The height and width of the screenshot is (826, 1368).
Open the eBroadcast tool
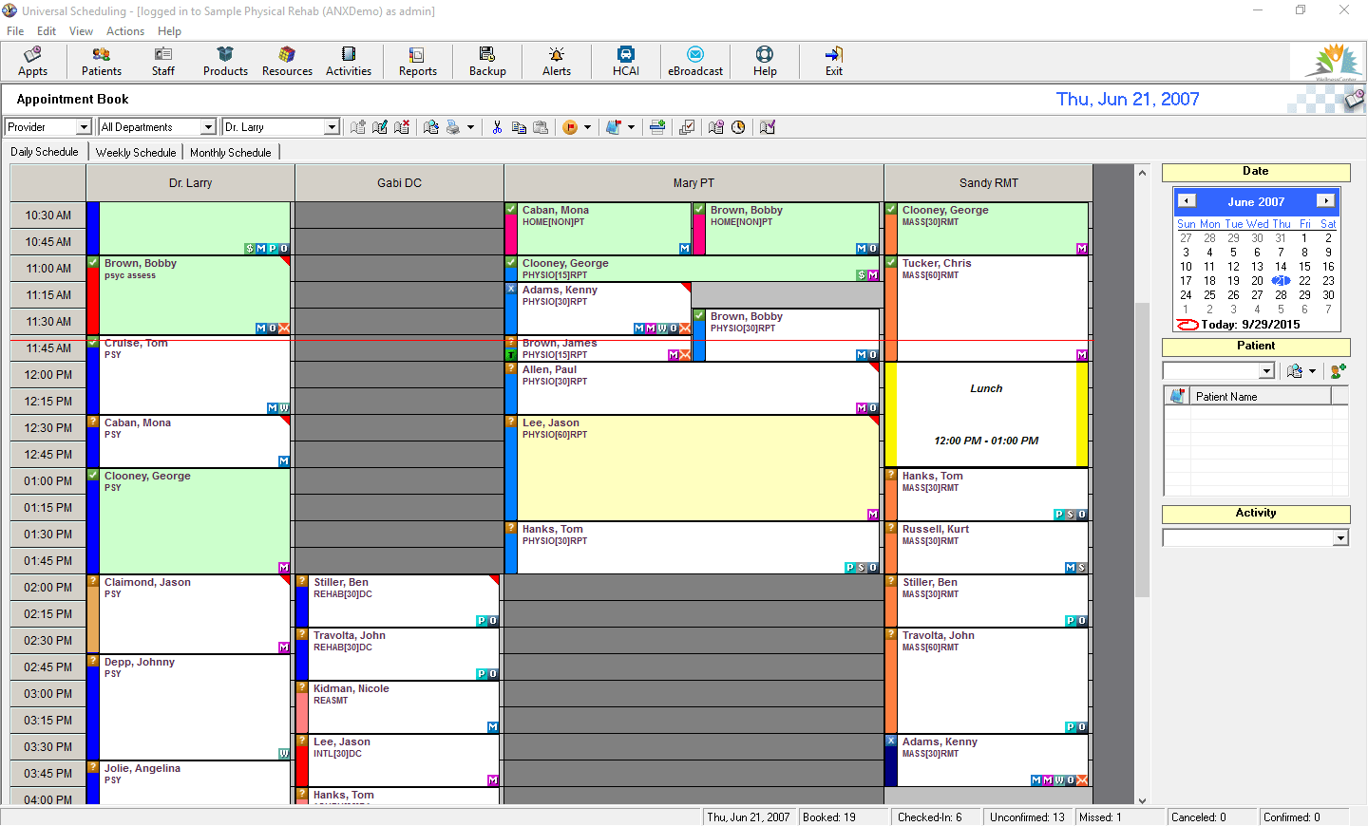point(695,62)
